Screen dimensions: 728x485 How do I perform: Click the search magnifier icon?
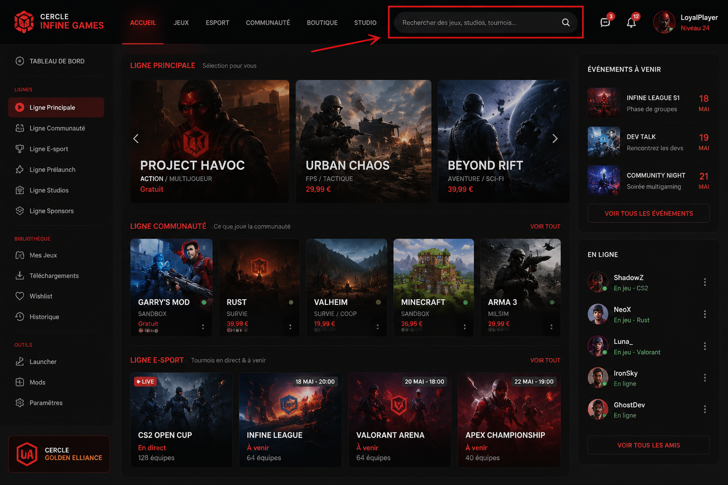[x=566, y=22]
